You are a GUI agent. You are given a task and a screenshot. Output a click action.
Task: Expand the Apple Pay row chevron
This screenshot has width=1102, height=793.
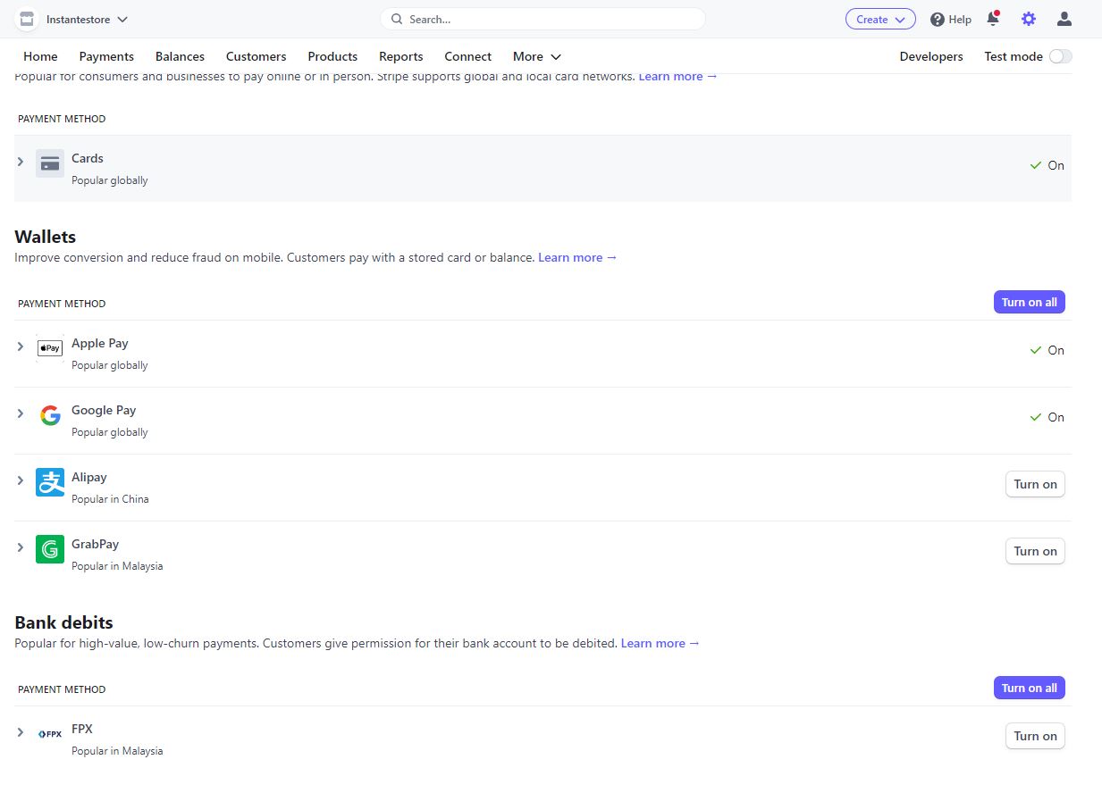pyautogui.click(x=21, y=346)
